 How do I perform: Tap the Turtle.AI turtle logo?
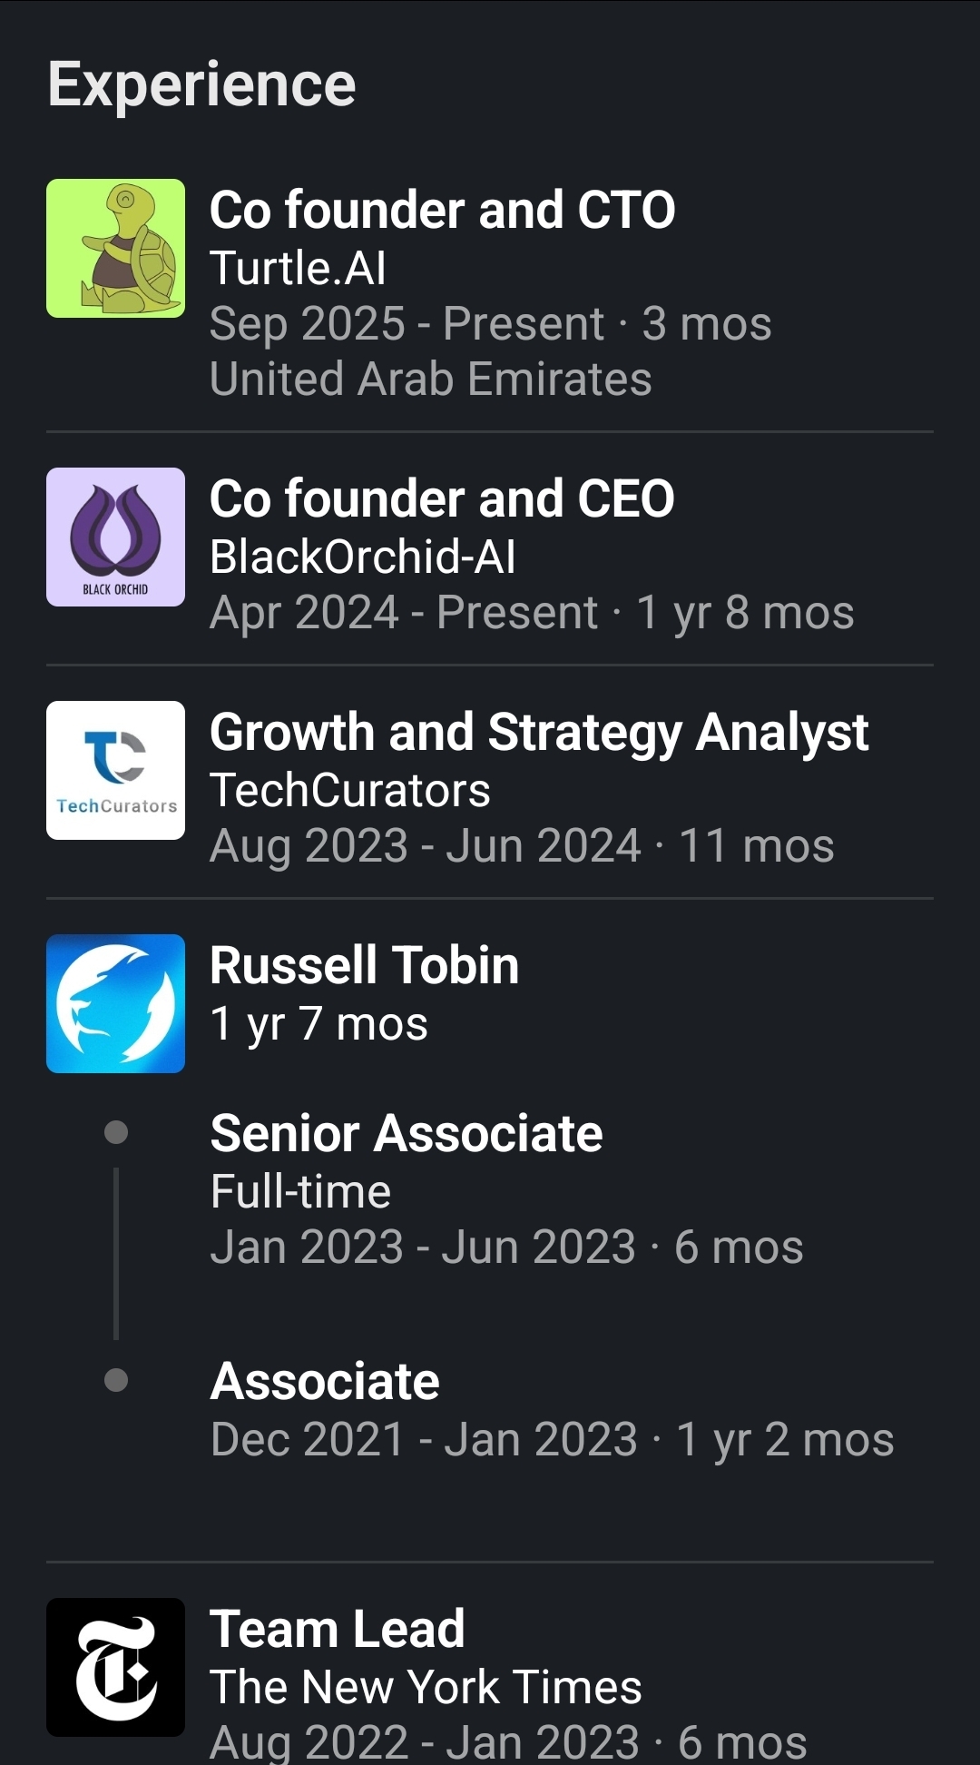[x=115, y=248]
